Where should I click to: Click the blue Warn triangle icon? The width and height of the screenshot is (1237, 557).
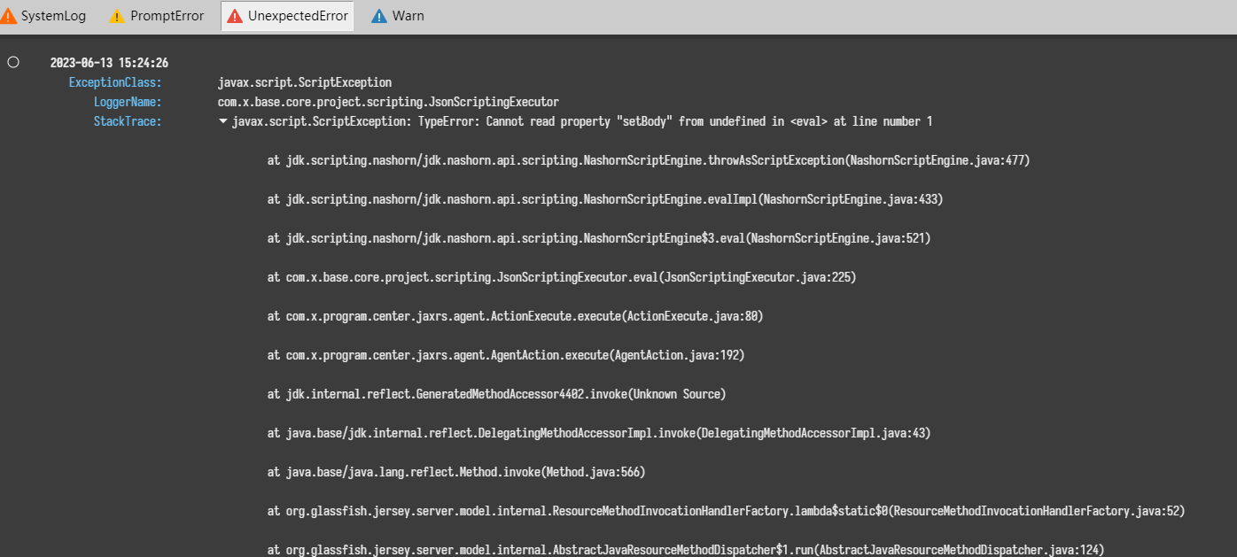pyautogui.click(x=379, y=16)
